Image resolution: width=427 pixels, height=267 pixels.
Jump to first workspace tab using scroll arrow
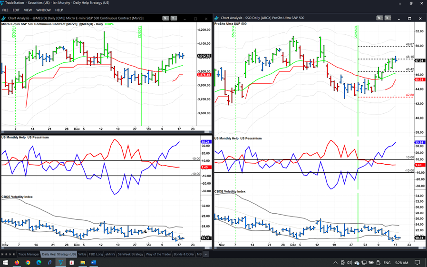[3, 254]
